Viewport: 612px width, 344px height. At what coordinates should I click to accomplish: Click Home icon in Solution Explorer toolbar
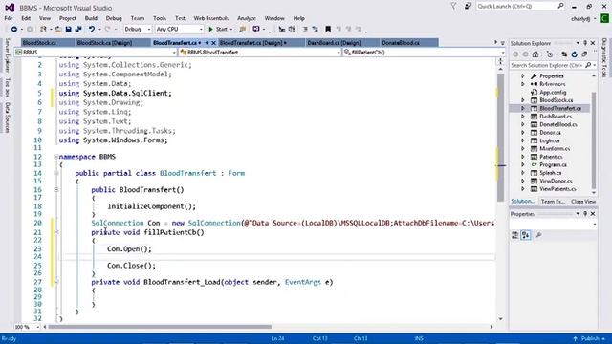click(x=535, y=54)
